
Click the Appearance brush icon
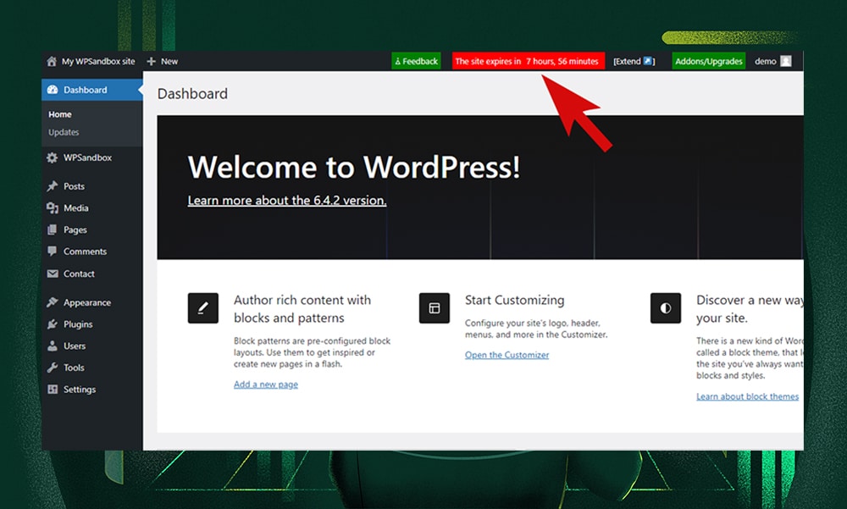pyautogui.click(x=53, y=302)
